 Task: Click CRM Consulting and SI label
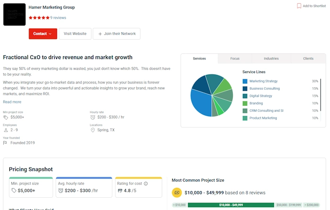(x=266, y=110)
